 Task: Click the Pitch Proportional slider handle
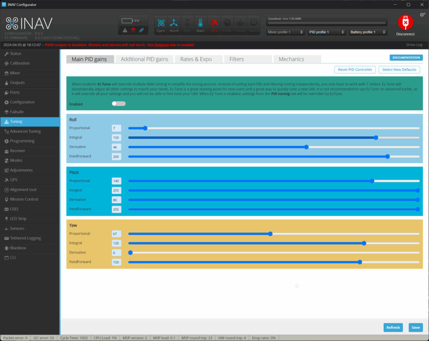(x=372, y=181)
